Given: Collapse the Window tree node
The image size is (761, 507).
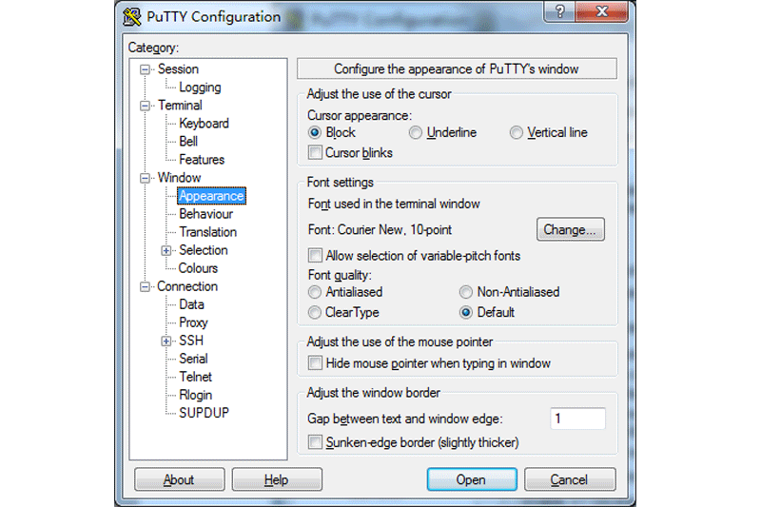Looking at the screenshot, I should point(145,179).
